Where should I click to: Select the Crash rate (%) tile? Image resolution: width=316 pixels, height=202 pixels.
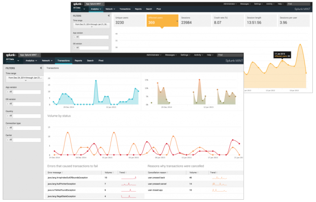228,20
